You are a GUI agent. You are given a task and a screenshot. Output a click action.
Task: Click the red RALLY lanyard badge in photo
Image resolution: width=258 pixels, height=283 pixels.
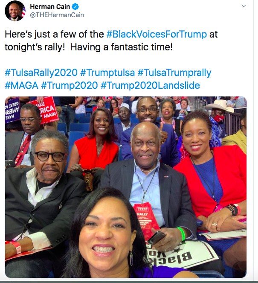146,220
